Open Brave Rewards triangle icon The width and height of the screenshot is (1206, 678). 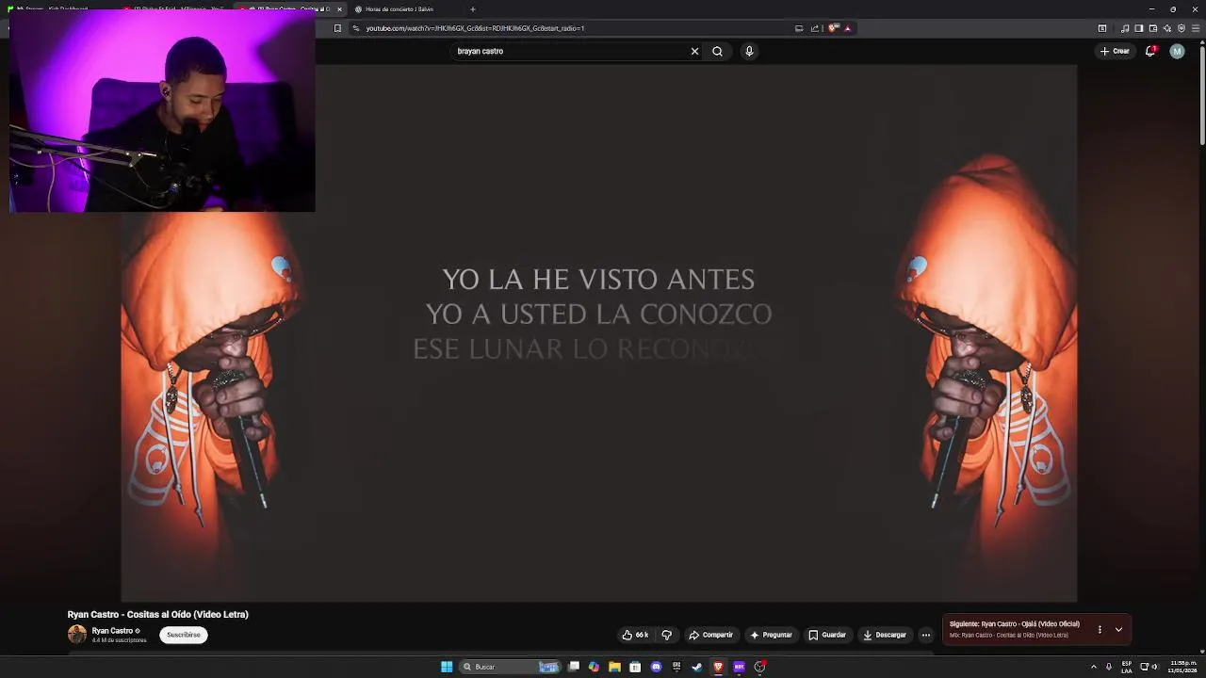click(847, 28)
